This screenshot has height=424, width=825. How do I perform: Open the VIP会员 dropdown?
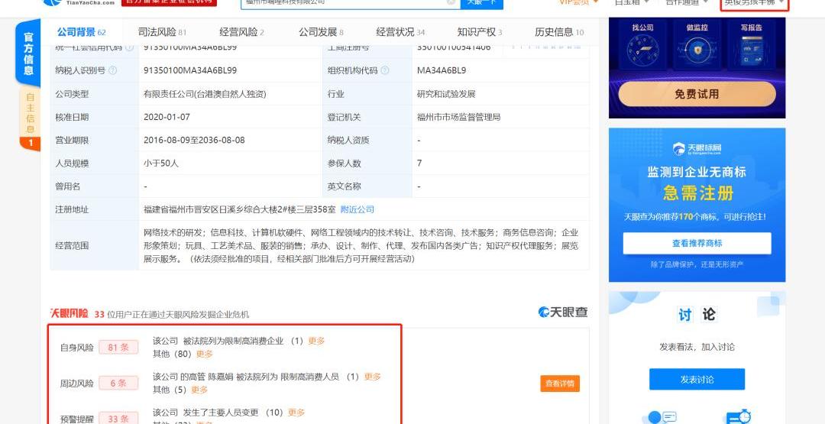point(579,2)
